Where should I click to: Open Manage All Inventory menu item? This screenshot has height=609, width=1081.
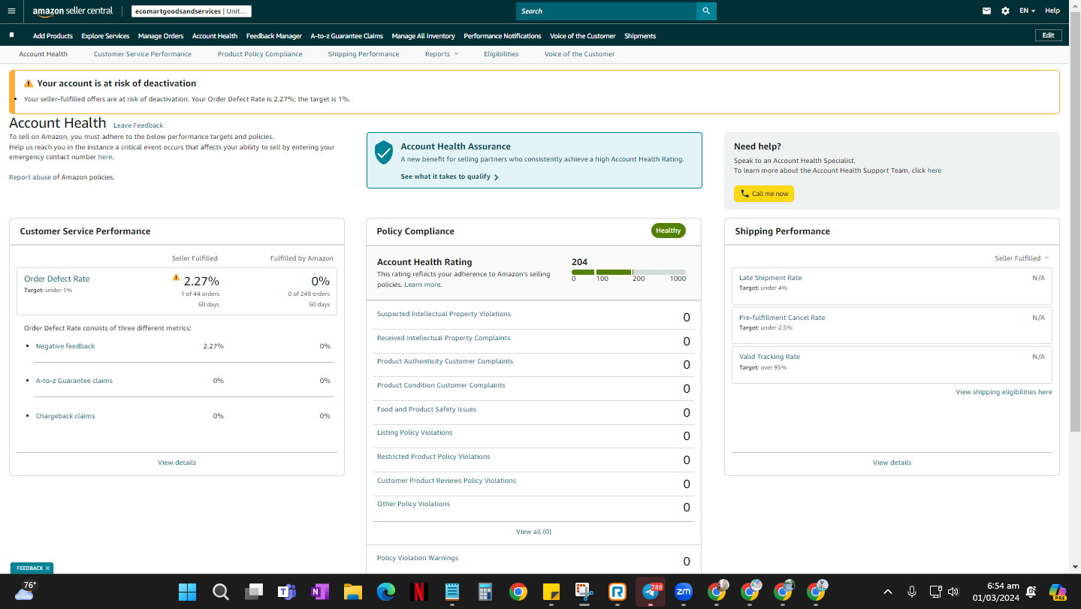click(x=424, y=36)
